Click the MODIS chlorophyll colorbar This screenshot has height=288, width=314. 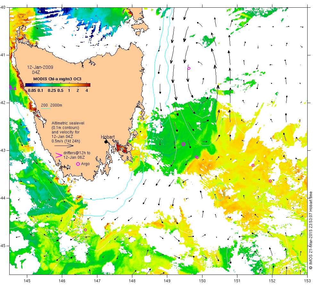pyautogui.click(x=58, y=85)
